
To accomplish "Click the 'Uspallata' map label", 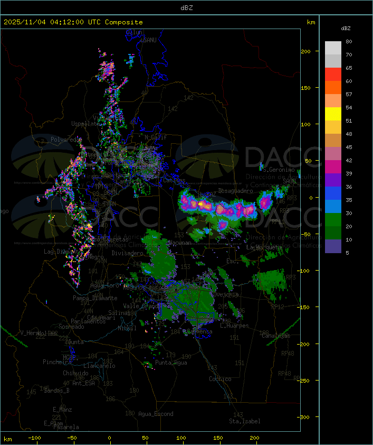I will pyautogui.click(x=85, y=124).
